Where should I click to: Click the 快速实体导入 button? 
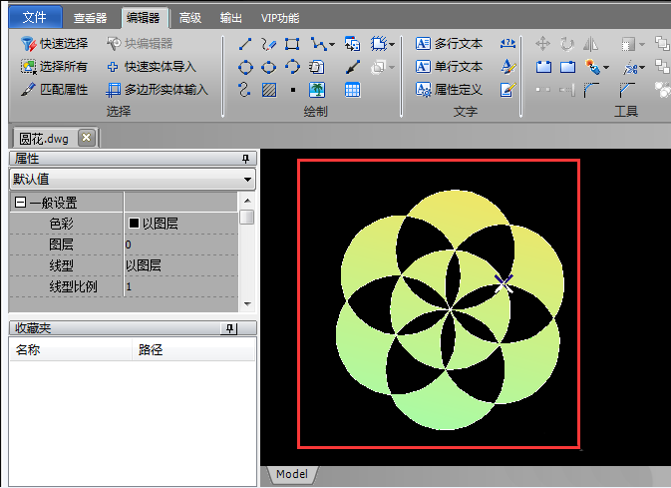[x=152, y=67]
